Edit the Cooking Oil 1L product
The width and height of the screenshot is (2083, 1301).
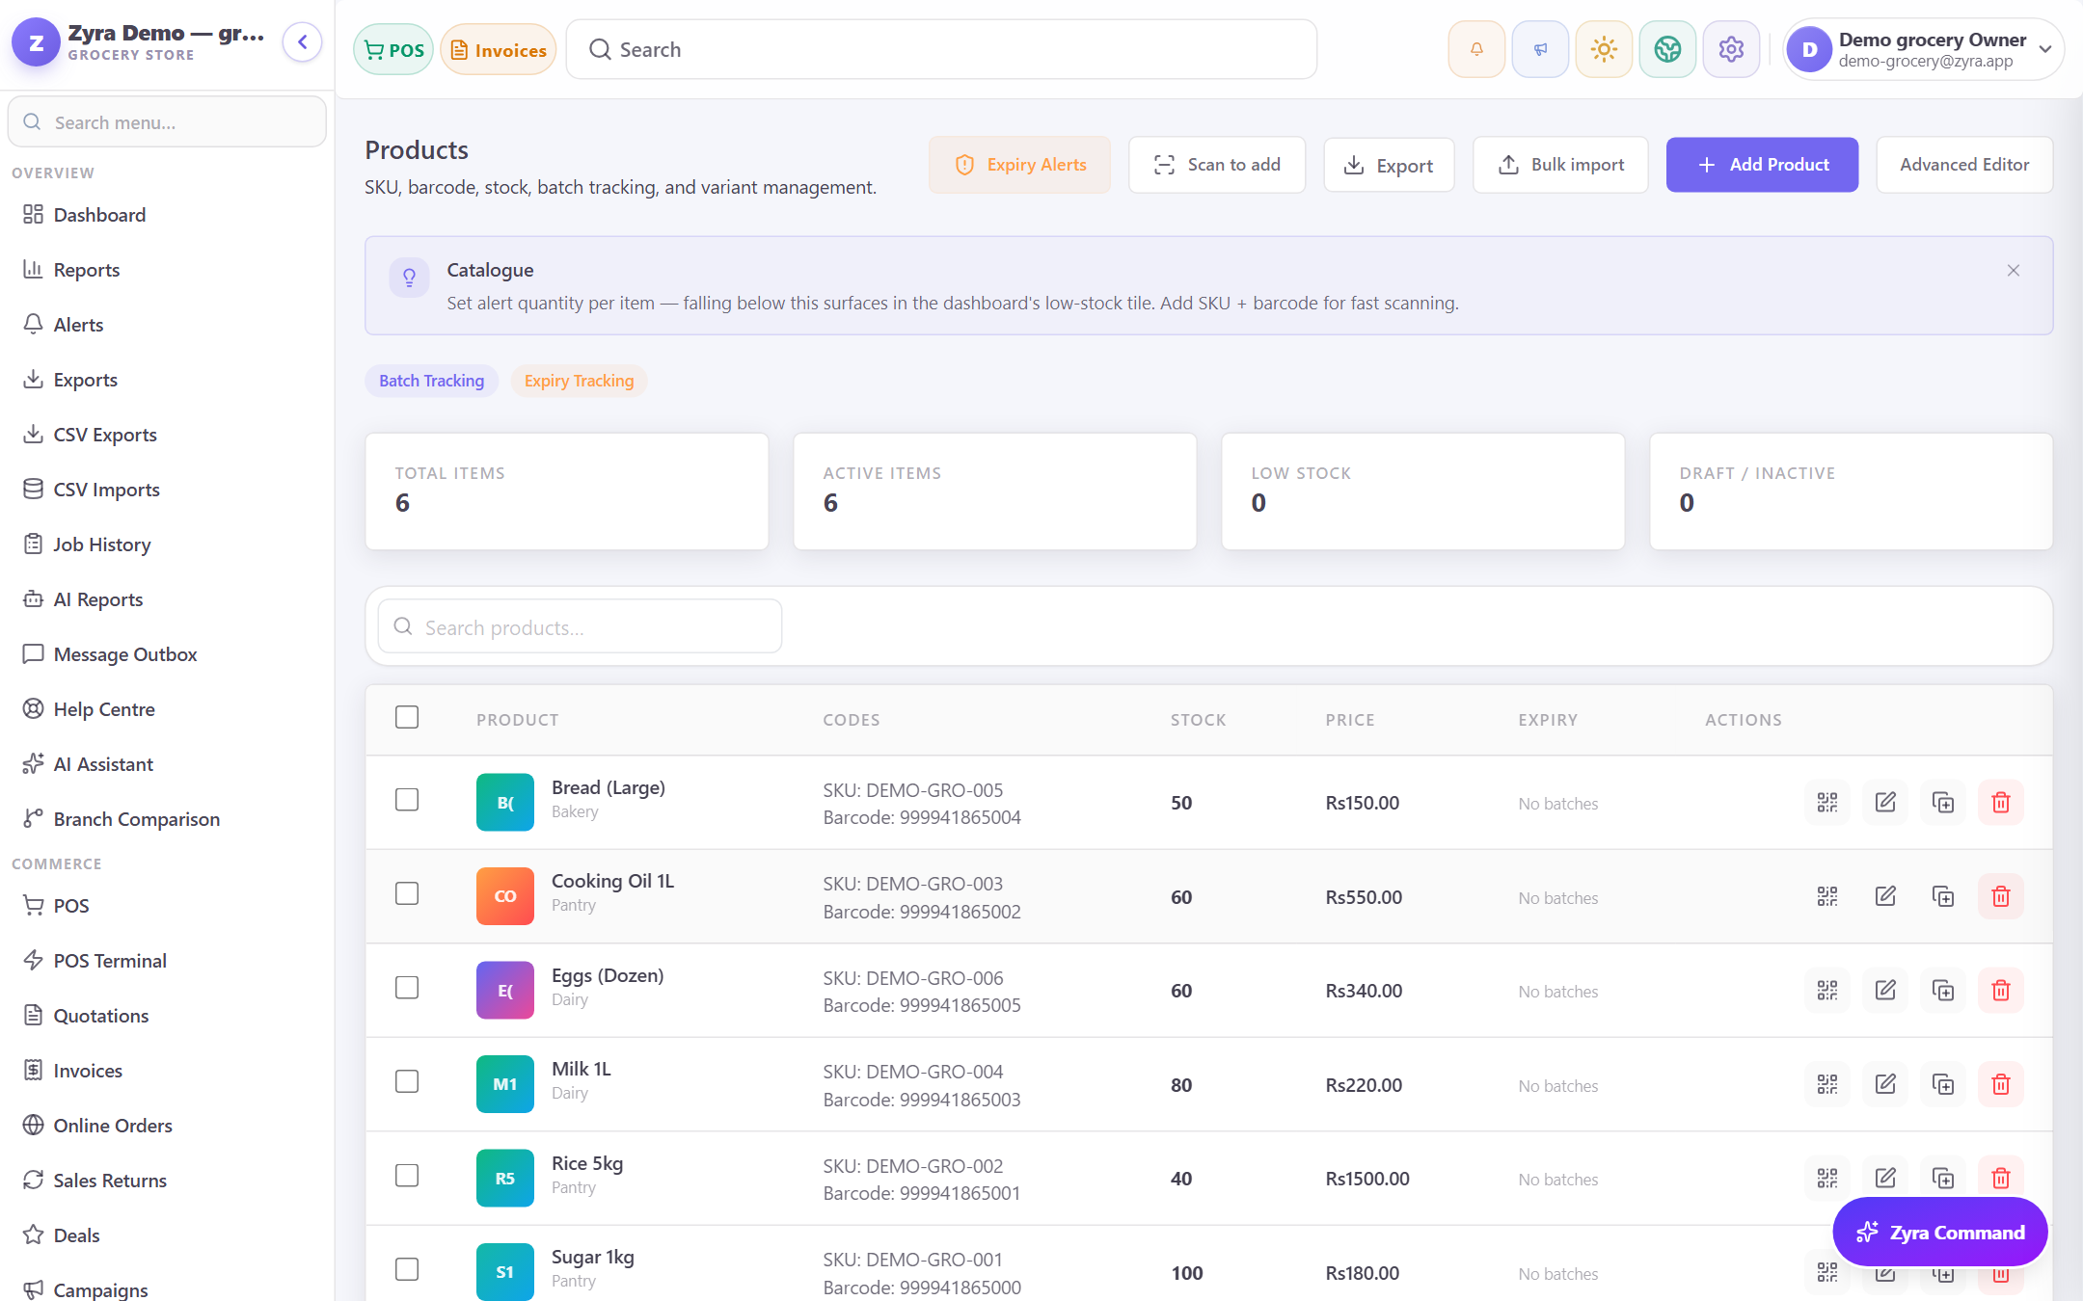point(1885,896)
